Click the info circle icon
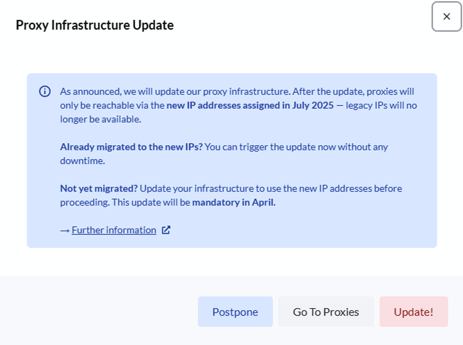The width and height of the screenshot is (463, 345). click(x=45, y=92)
